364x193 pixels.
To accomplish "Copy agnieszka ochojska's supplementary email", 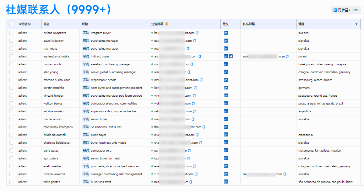I will tap(287, 56).
